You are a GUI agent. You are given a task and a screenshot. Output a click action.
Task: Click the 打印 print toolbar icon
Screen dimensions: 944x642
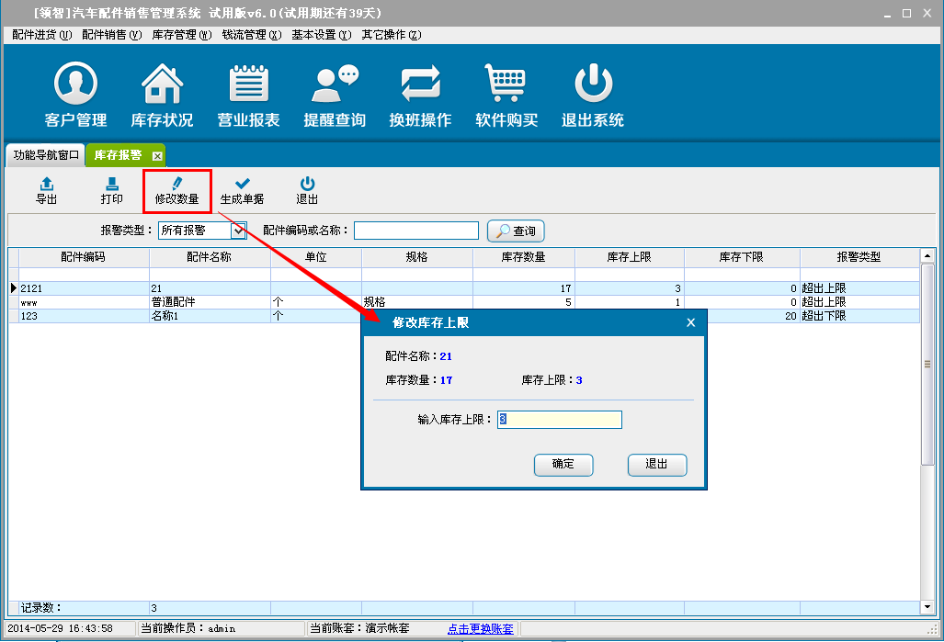tap(111, 191)
